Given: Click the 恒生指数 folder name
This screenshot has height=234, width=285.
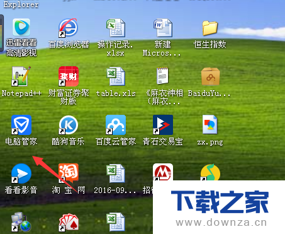Looking at the screenshot, I should [x=210, y=44].
